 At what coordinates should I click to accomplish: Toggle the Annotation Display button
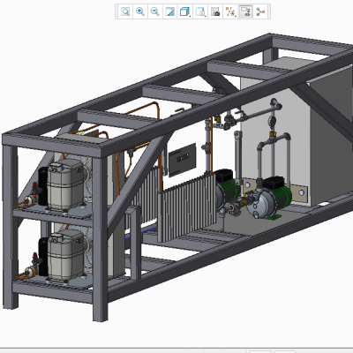coord(245,11)
